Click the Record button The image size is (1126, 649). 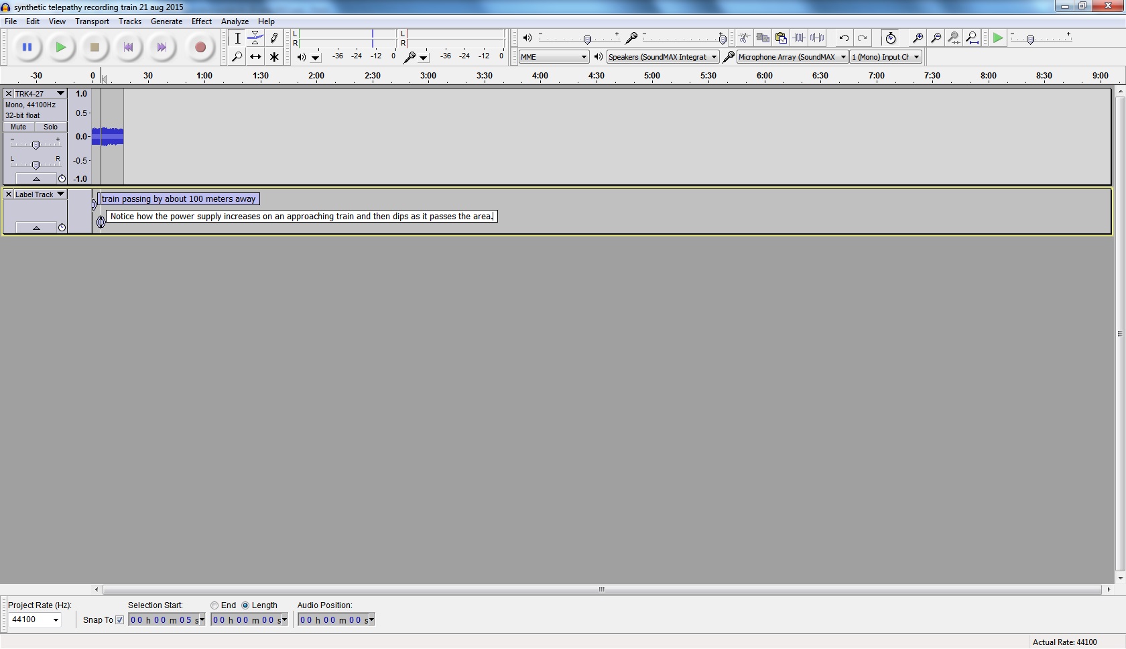[x=200, y=48]
